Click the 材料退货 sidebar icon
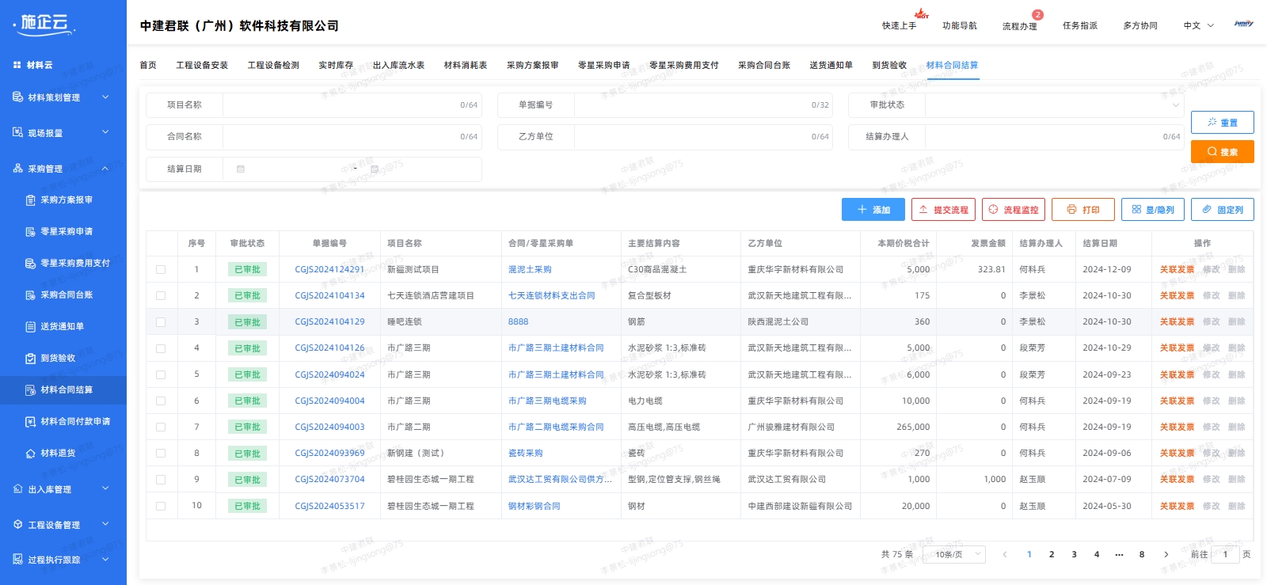The width and height of the screenshot is (1267, 585). coord(31,454)
